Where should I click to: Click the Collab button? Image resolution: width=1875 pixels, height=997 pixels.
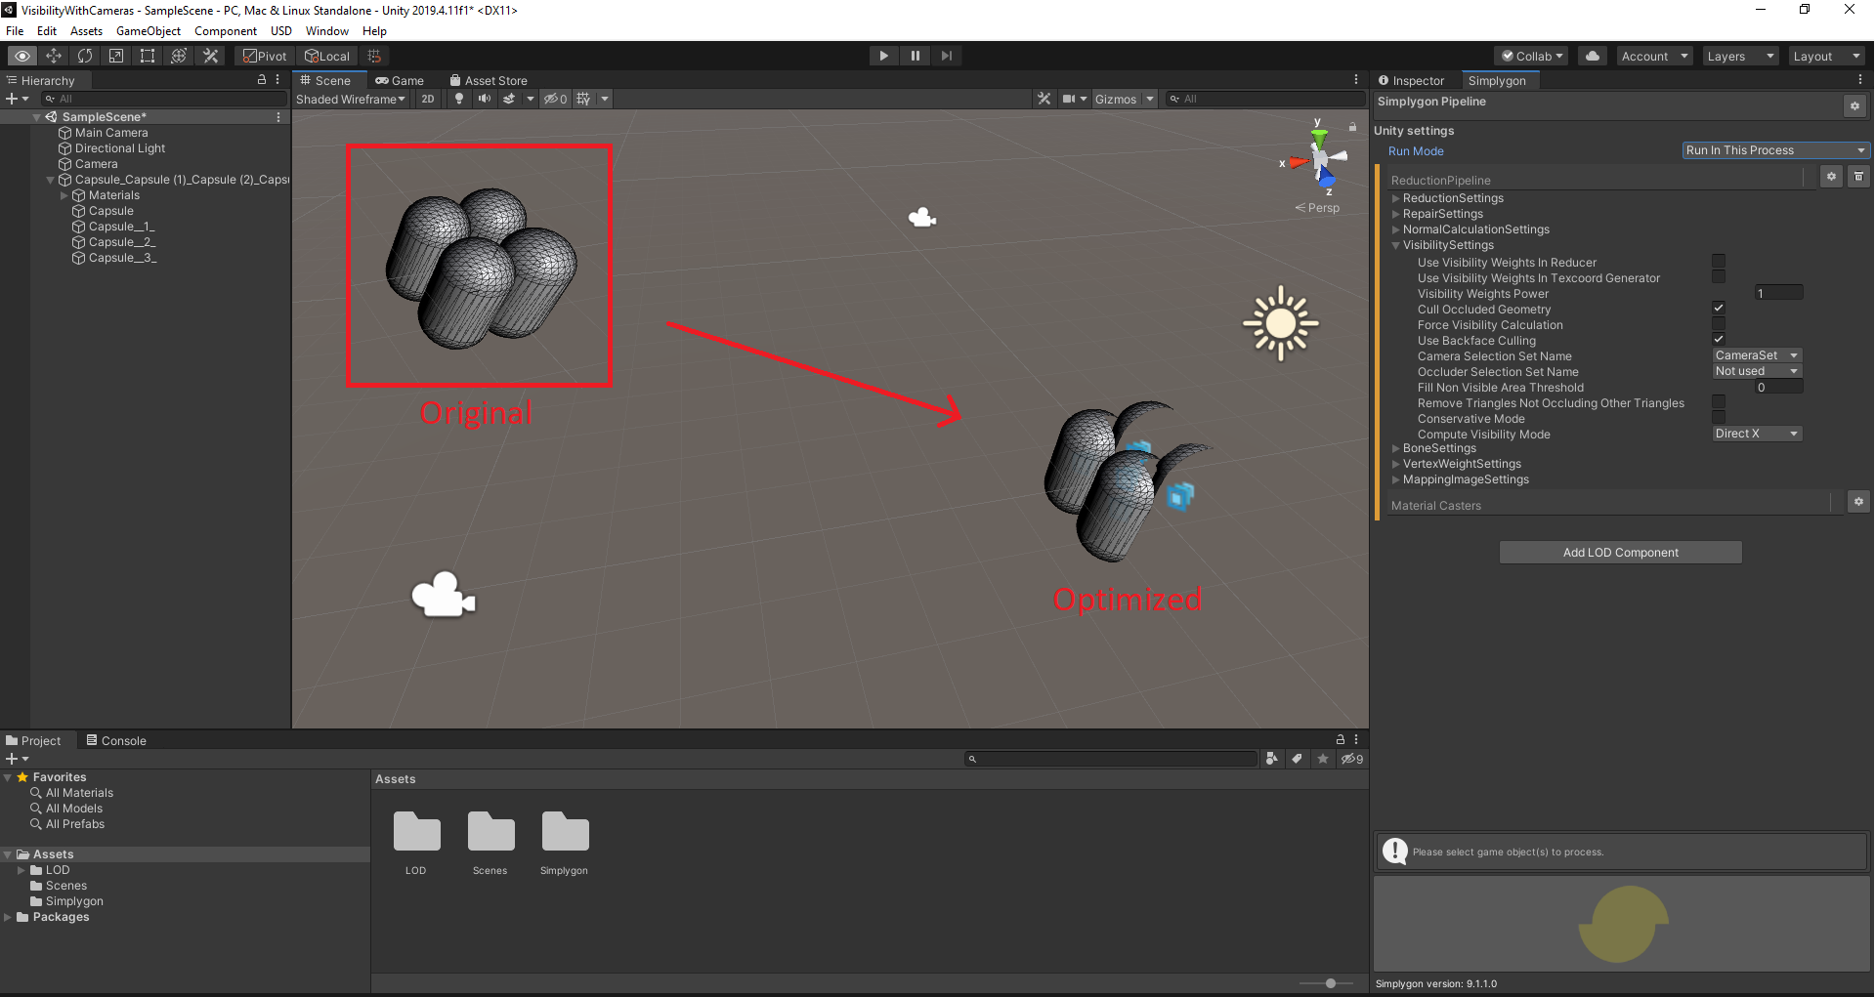coord(1532,56)
